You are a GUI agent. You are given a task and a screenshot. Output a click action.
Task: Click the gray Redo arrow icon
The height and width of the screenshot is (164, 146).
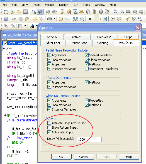(42, 19)
